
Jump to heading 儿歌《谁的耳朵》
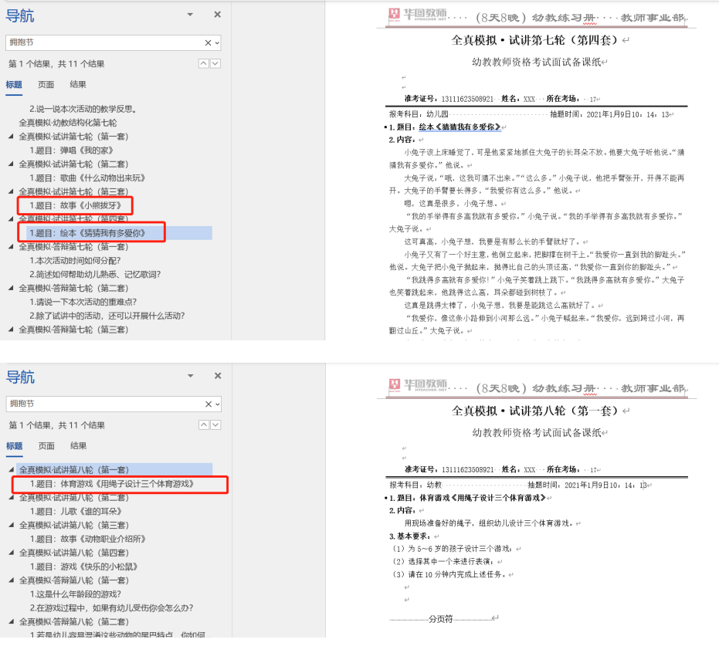(76, 511)
